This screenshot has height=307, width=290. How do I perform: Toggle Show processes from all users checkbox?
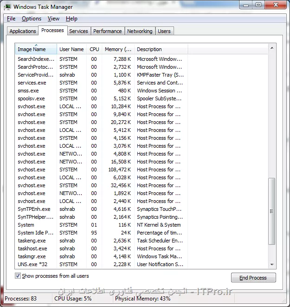[x=18, y=276]
